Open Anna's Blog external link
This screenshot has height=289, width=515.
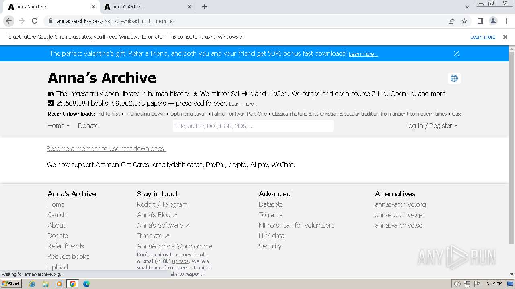157,215
